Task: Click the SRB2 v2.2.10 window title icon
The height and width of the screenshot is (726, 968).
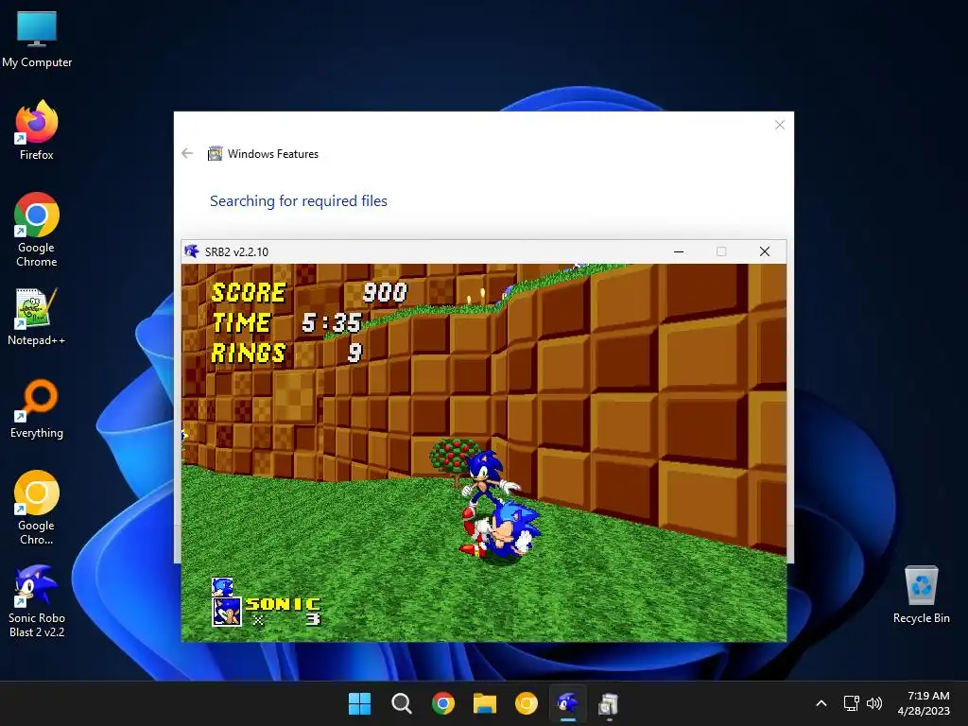Action: pos(192,251)
